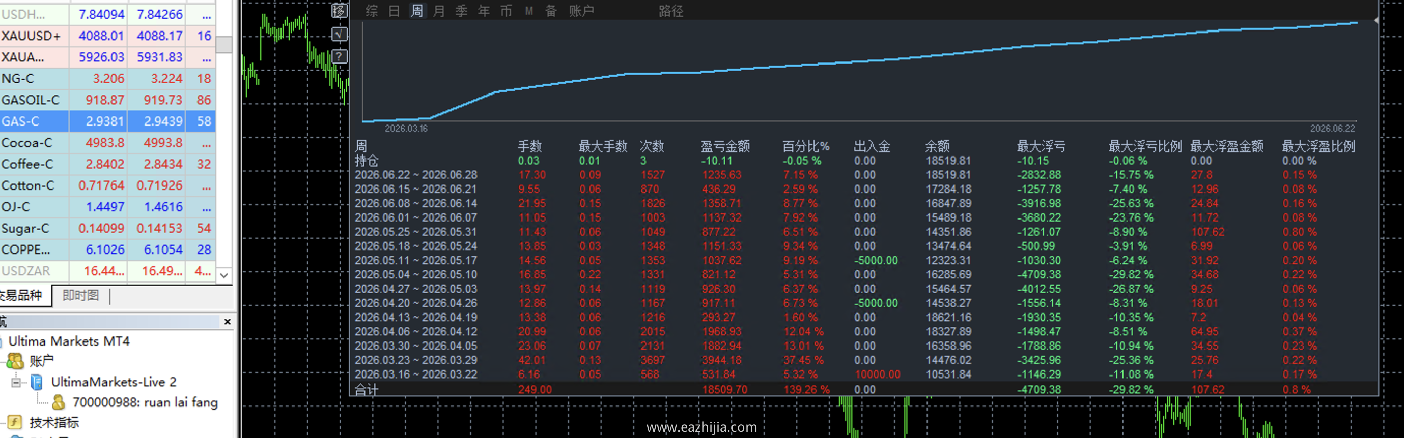
Task: Switch to the 综 summary tab
Action: 372,11
